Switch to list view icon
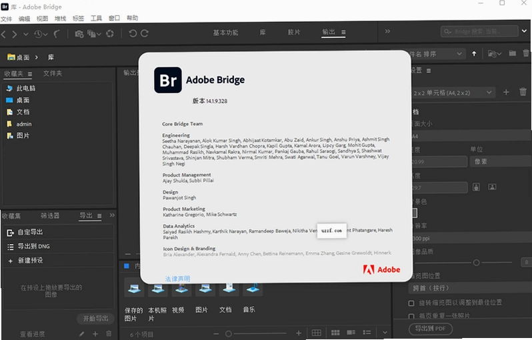 coord(367,333)
